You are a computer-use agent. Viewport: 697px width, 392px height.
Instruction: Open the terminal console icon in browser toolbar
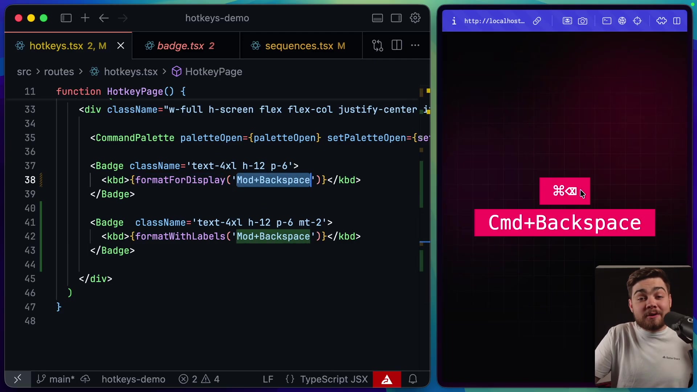point(607,21)
